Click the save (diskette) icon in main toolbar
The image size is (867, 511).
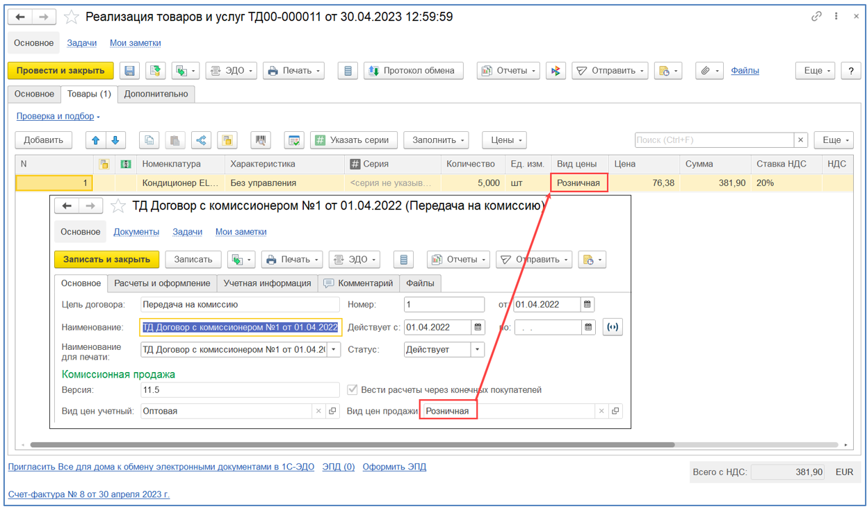click(x=129, y=71)
